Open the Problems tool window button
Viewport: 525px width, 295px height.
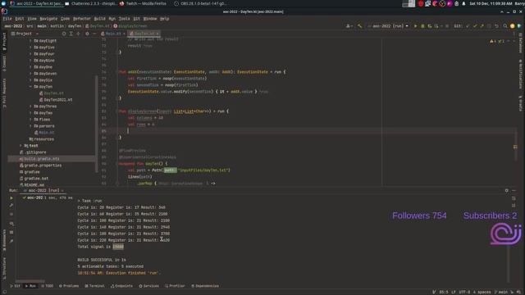(69, 286)
